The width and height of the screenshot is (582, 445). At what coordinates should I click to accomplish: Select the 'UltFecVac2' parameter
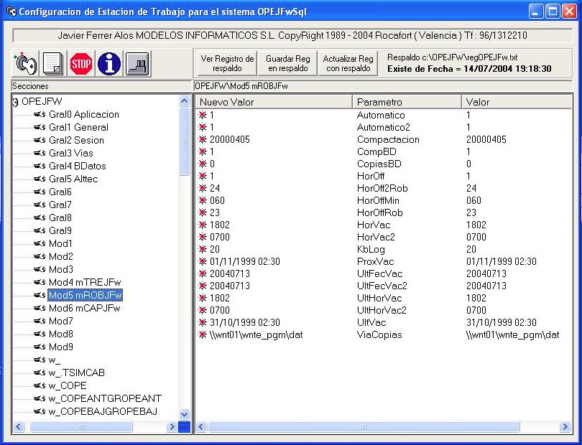(382, 286)
